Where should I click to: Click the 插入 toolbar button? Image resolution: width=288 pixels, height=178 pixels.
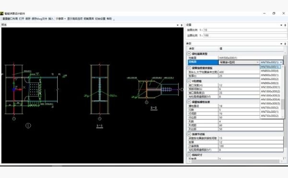pos(51,19)
